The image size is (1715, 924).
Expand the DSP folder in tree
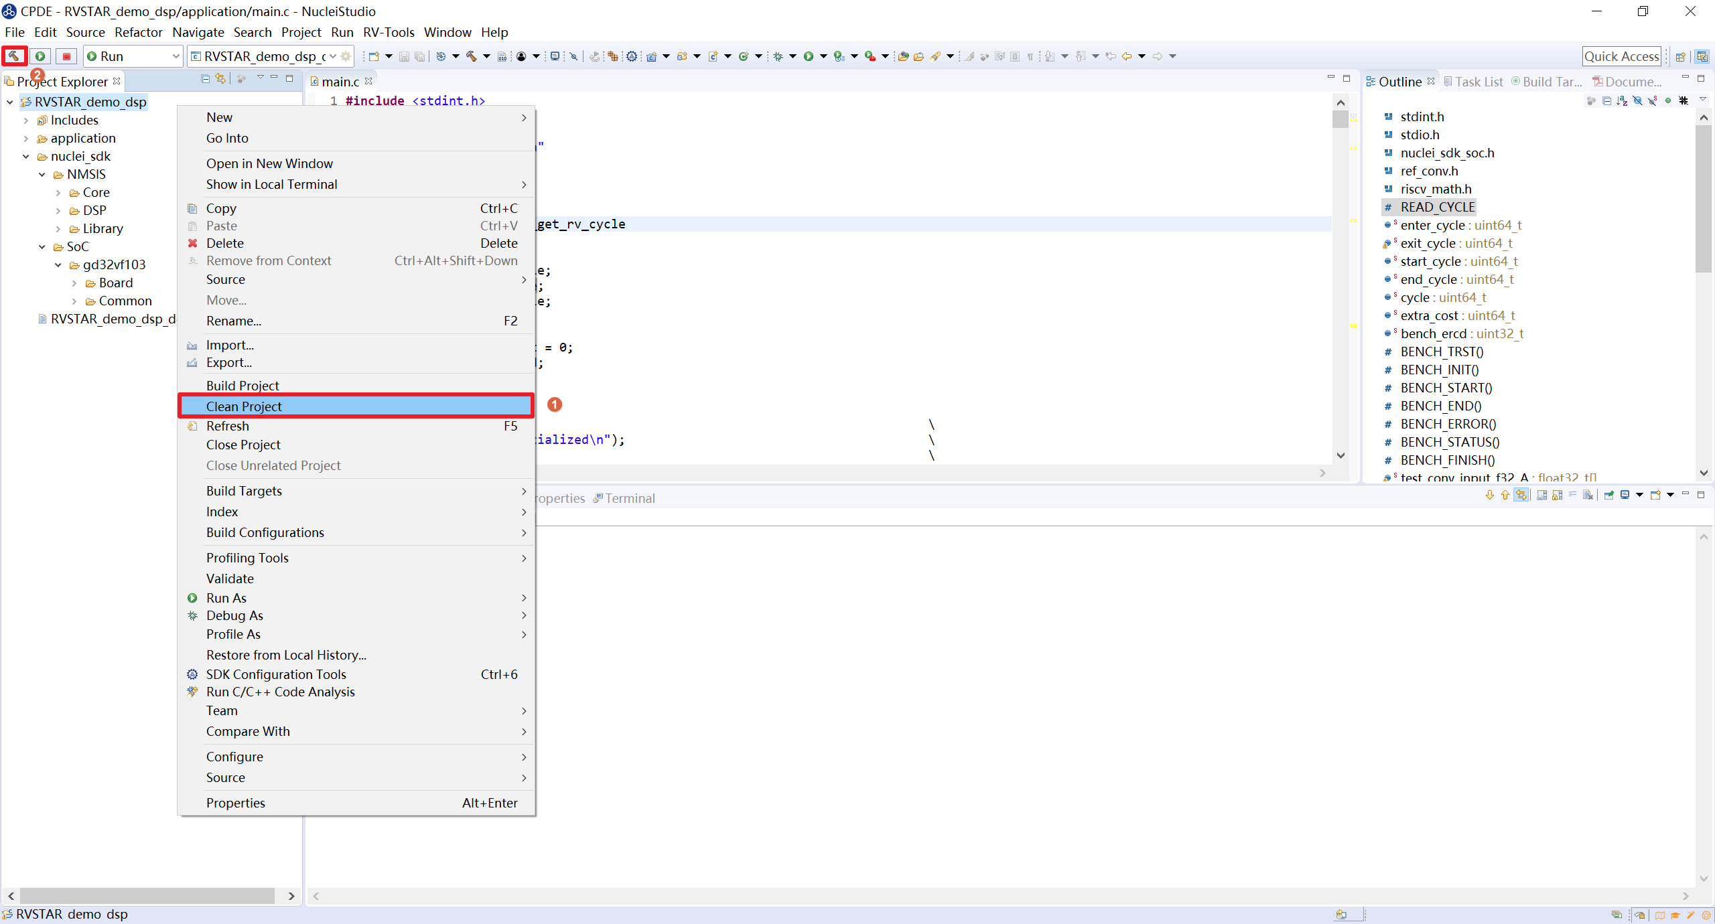tap(58, 211)
